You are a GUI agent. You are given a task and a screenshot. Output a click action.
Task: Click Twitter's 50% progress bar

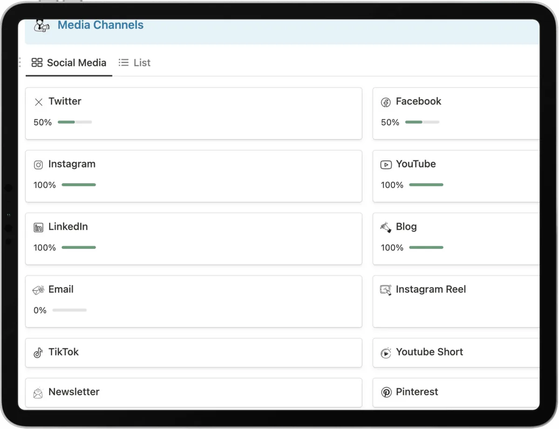[75, 122]
